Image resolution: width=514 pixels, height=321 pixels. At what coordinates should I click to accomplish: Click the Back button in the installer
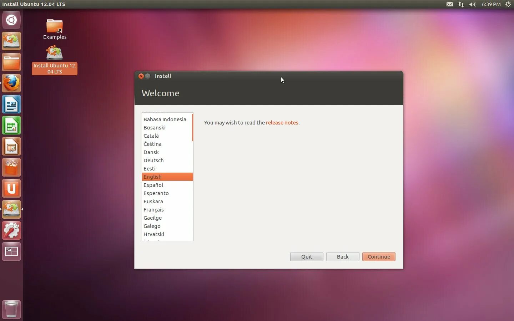coord(343,256)
